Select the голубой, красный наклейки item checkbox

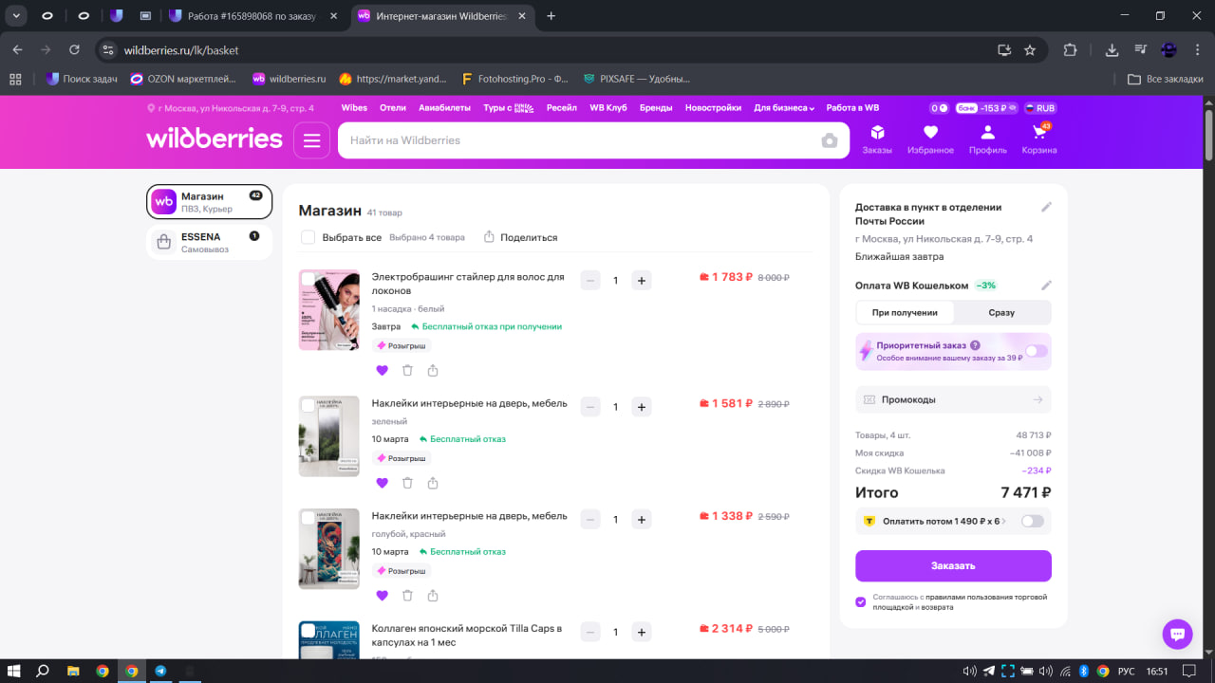click(308, 519)
